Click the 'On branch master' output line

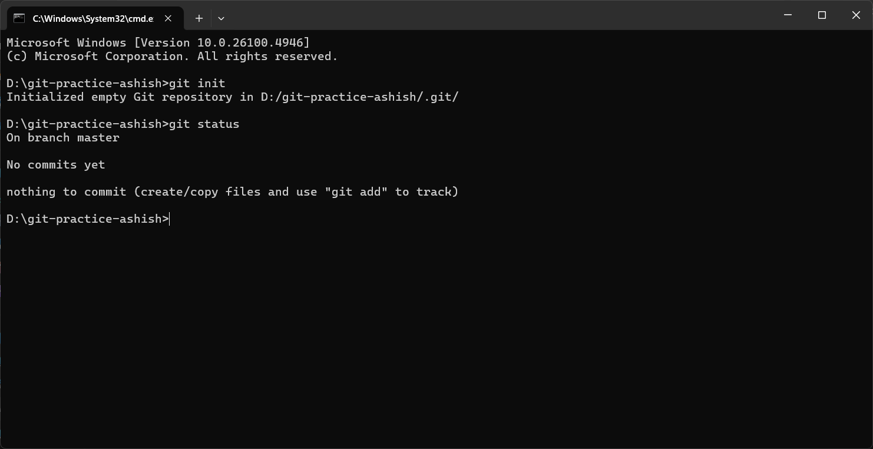tap(62, 137)
